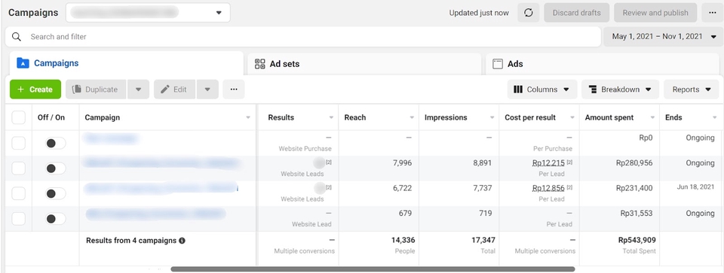Click the search magnifier icon
Viewport: 724px width, 273px height.
[x=17, y=36]
